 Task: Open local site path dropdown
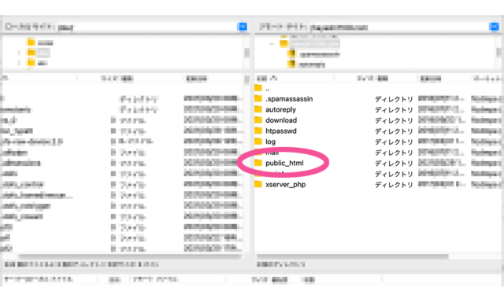click(x=243, y=27)
